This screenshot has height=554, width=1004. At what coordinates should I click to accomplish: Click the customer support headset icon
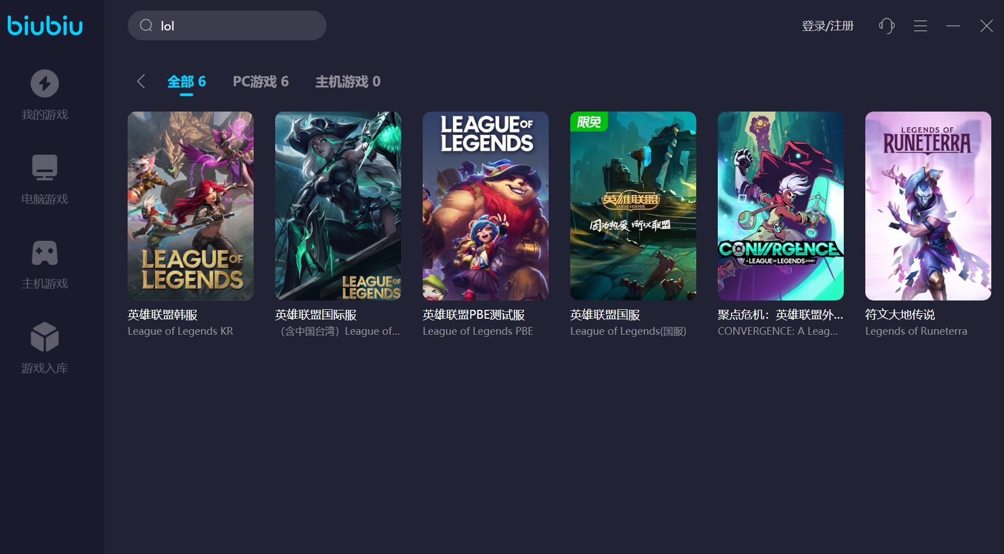coord(887,25)
